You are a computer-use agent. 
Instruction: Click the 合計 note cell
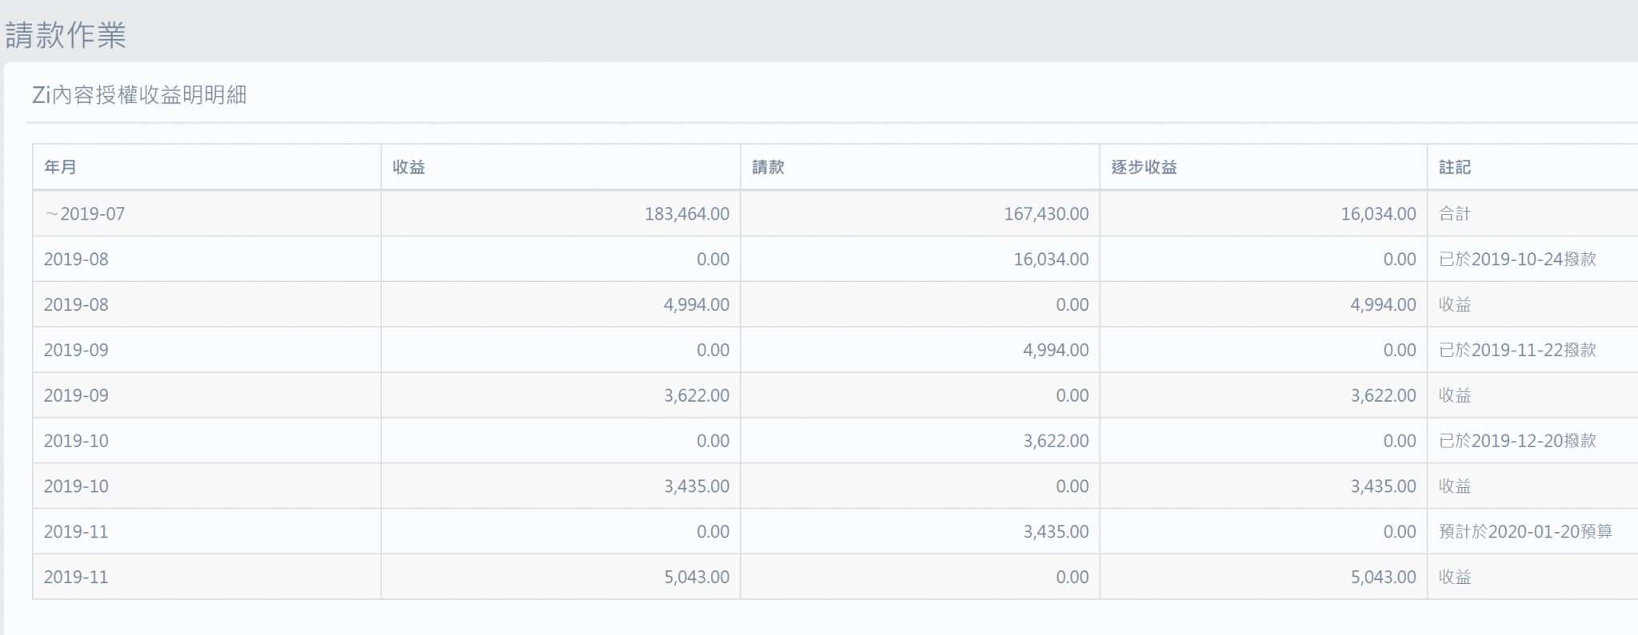pyautogui.click(x=1454, y=214)
